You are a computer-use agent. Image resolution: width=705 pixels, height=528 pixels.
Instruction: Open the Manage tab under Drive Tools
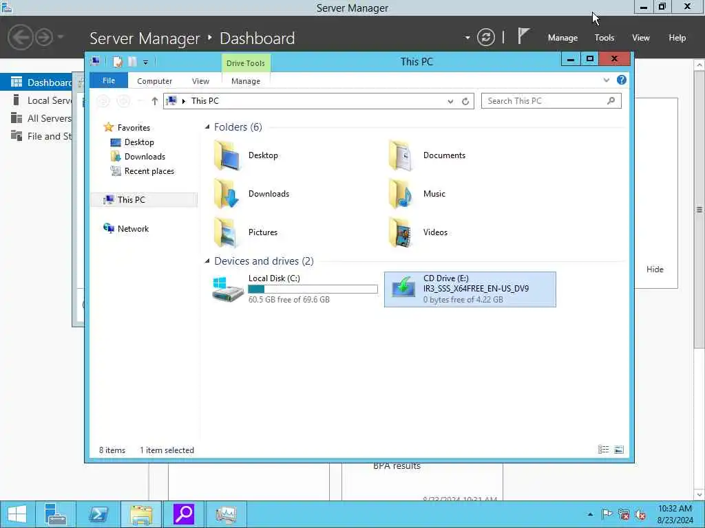click(246, 81)
